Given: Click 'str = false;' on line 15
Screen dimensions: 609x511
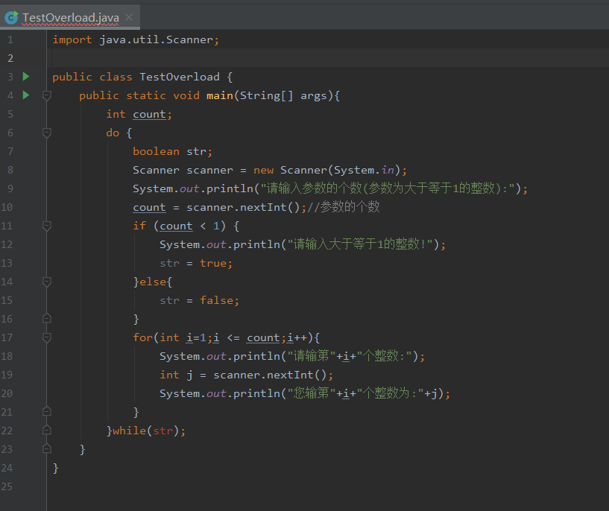Looking at the screenshot, I should pyautogui.click(x=200, y=300).
